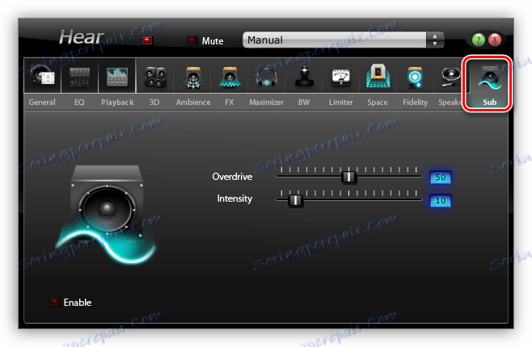Viewport: 532px width, 347px height.
Task: Select the Ambience speaker icon
Action: tap(193, 77)
